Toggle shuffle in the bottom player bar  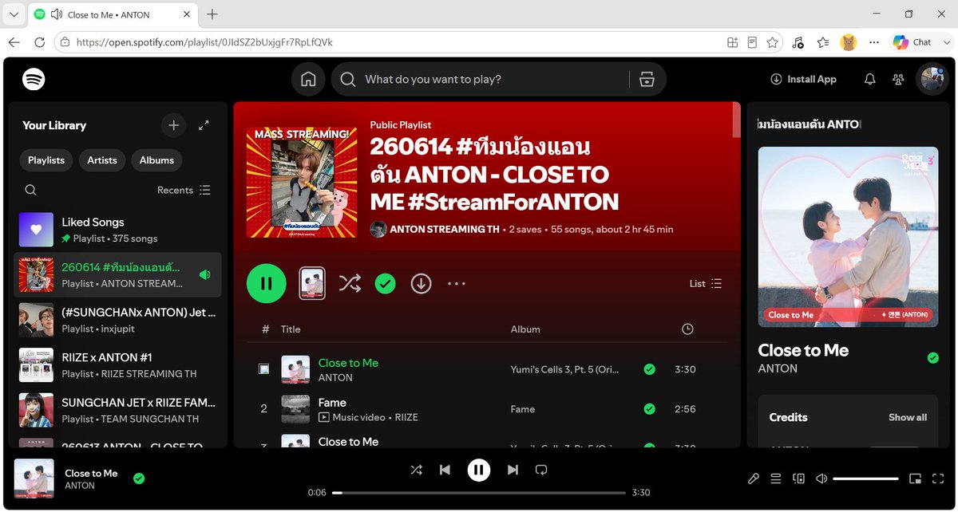pyautogui.click(x=416, y=470)
